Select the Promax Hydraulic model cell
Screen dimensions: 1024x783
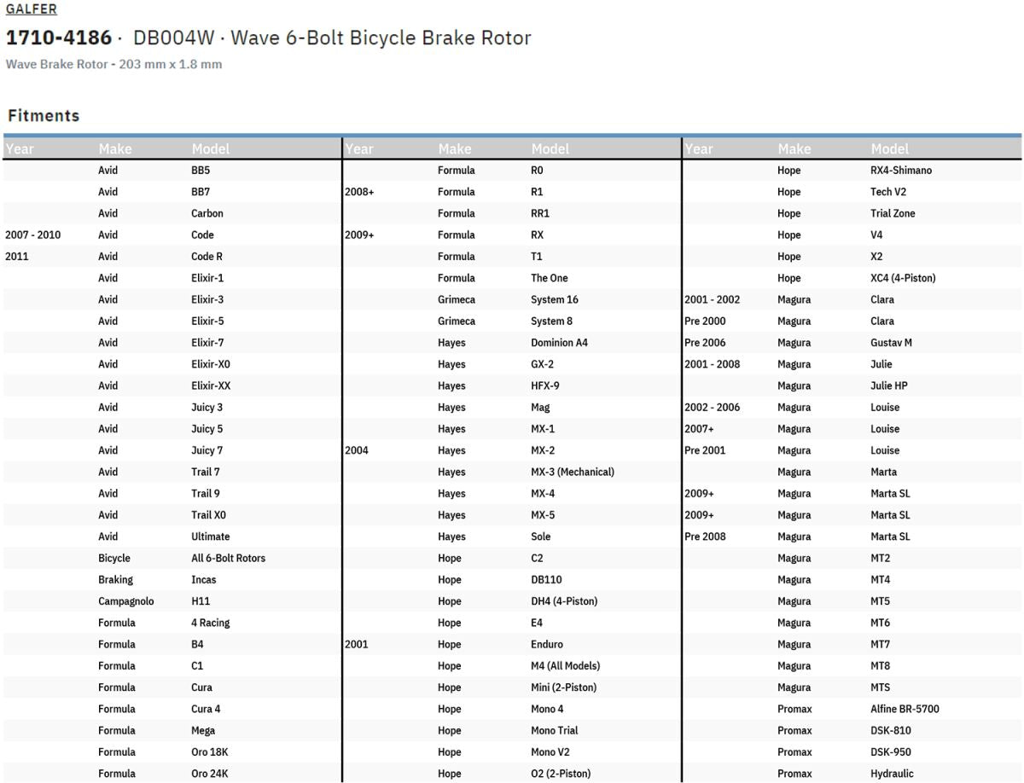892,774
